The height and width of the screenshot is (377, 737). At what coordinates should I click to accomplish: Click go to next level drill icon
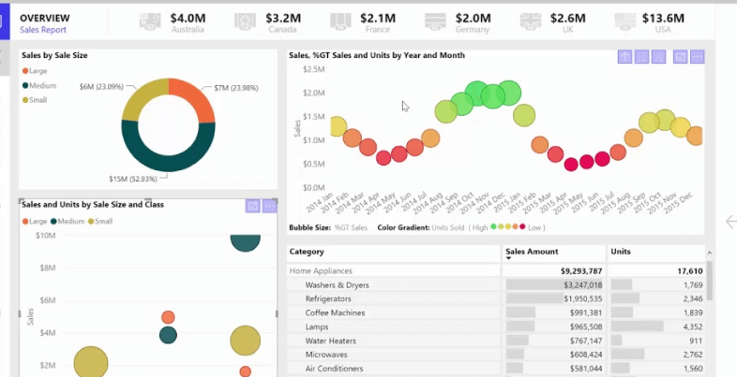tap(643, 57)
